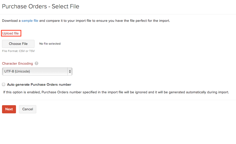
Task: Click the 'UTF-8 (Unicode)' selected value text
Action: pyautogui.click(x=17, y=71)
